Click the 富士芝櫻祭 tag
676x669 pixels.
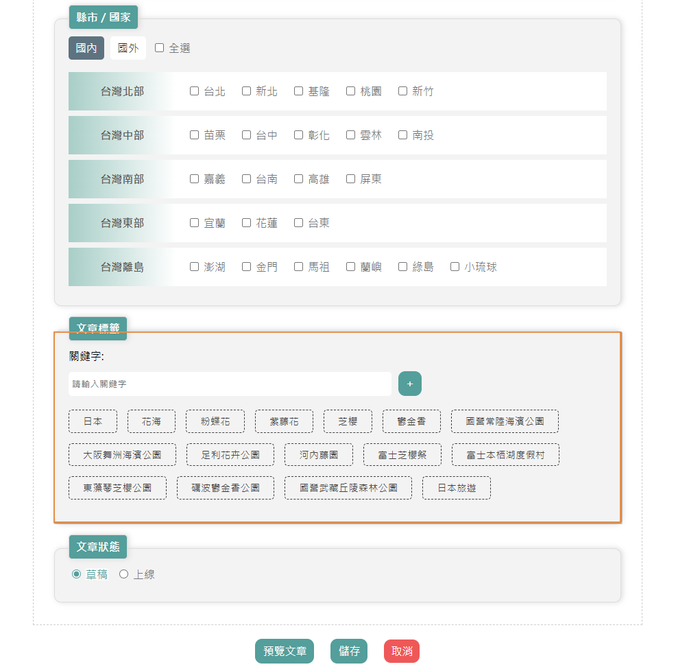click(x=402, y=454)
